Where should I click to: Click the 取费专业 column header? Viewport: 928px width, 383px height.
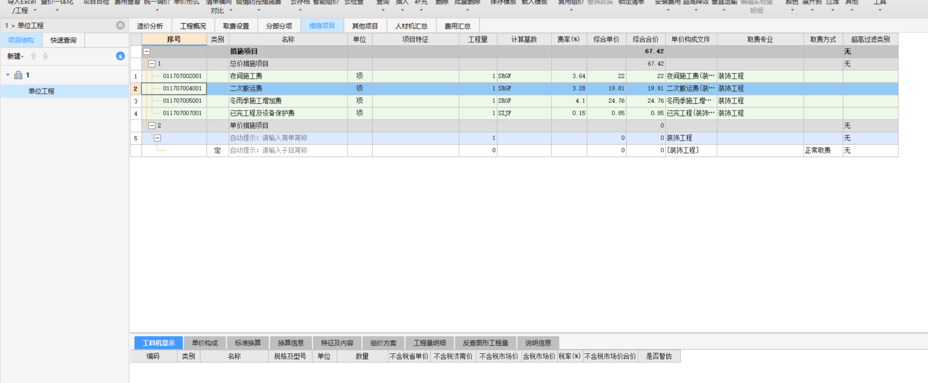[x=760, y=39]
